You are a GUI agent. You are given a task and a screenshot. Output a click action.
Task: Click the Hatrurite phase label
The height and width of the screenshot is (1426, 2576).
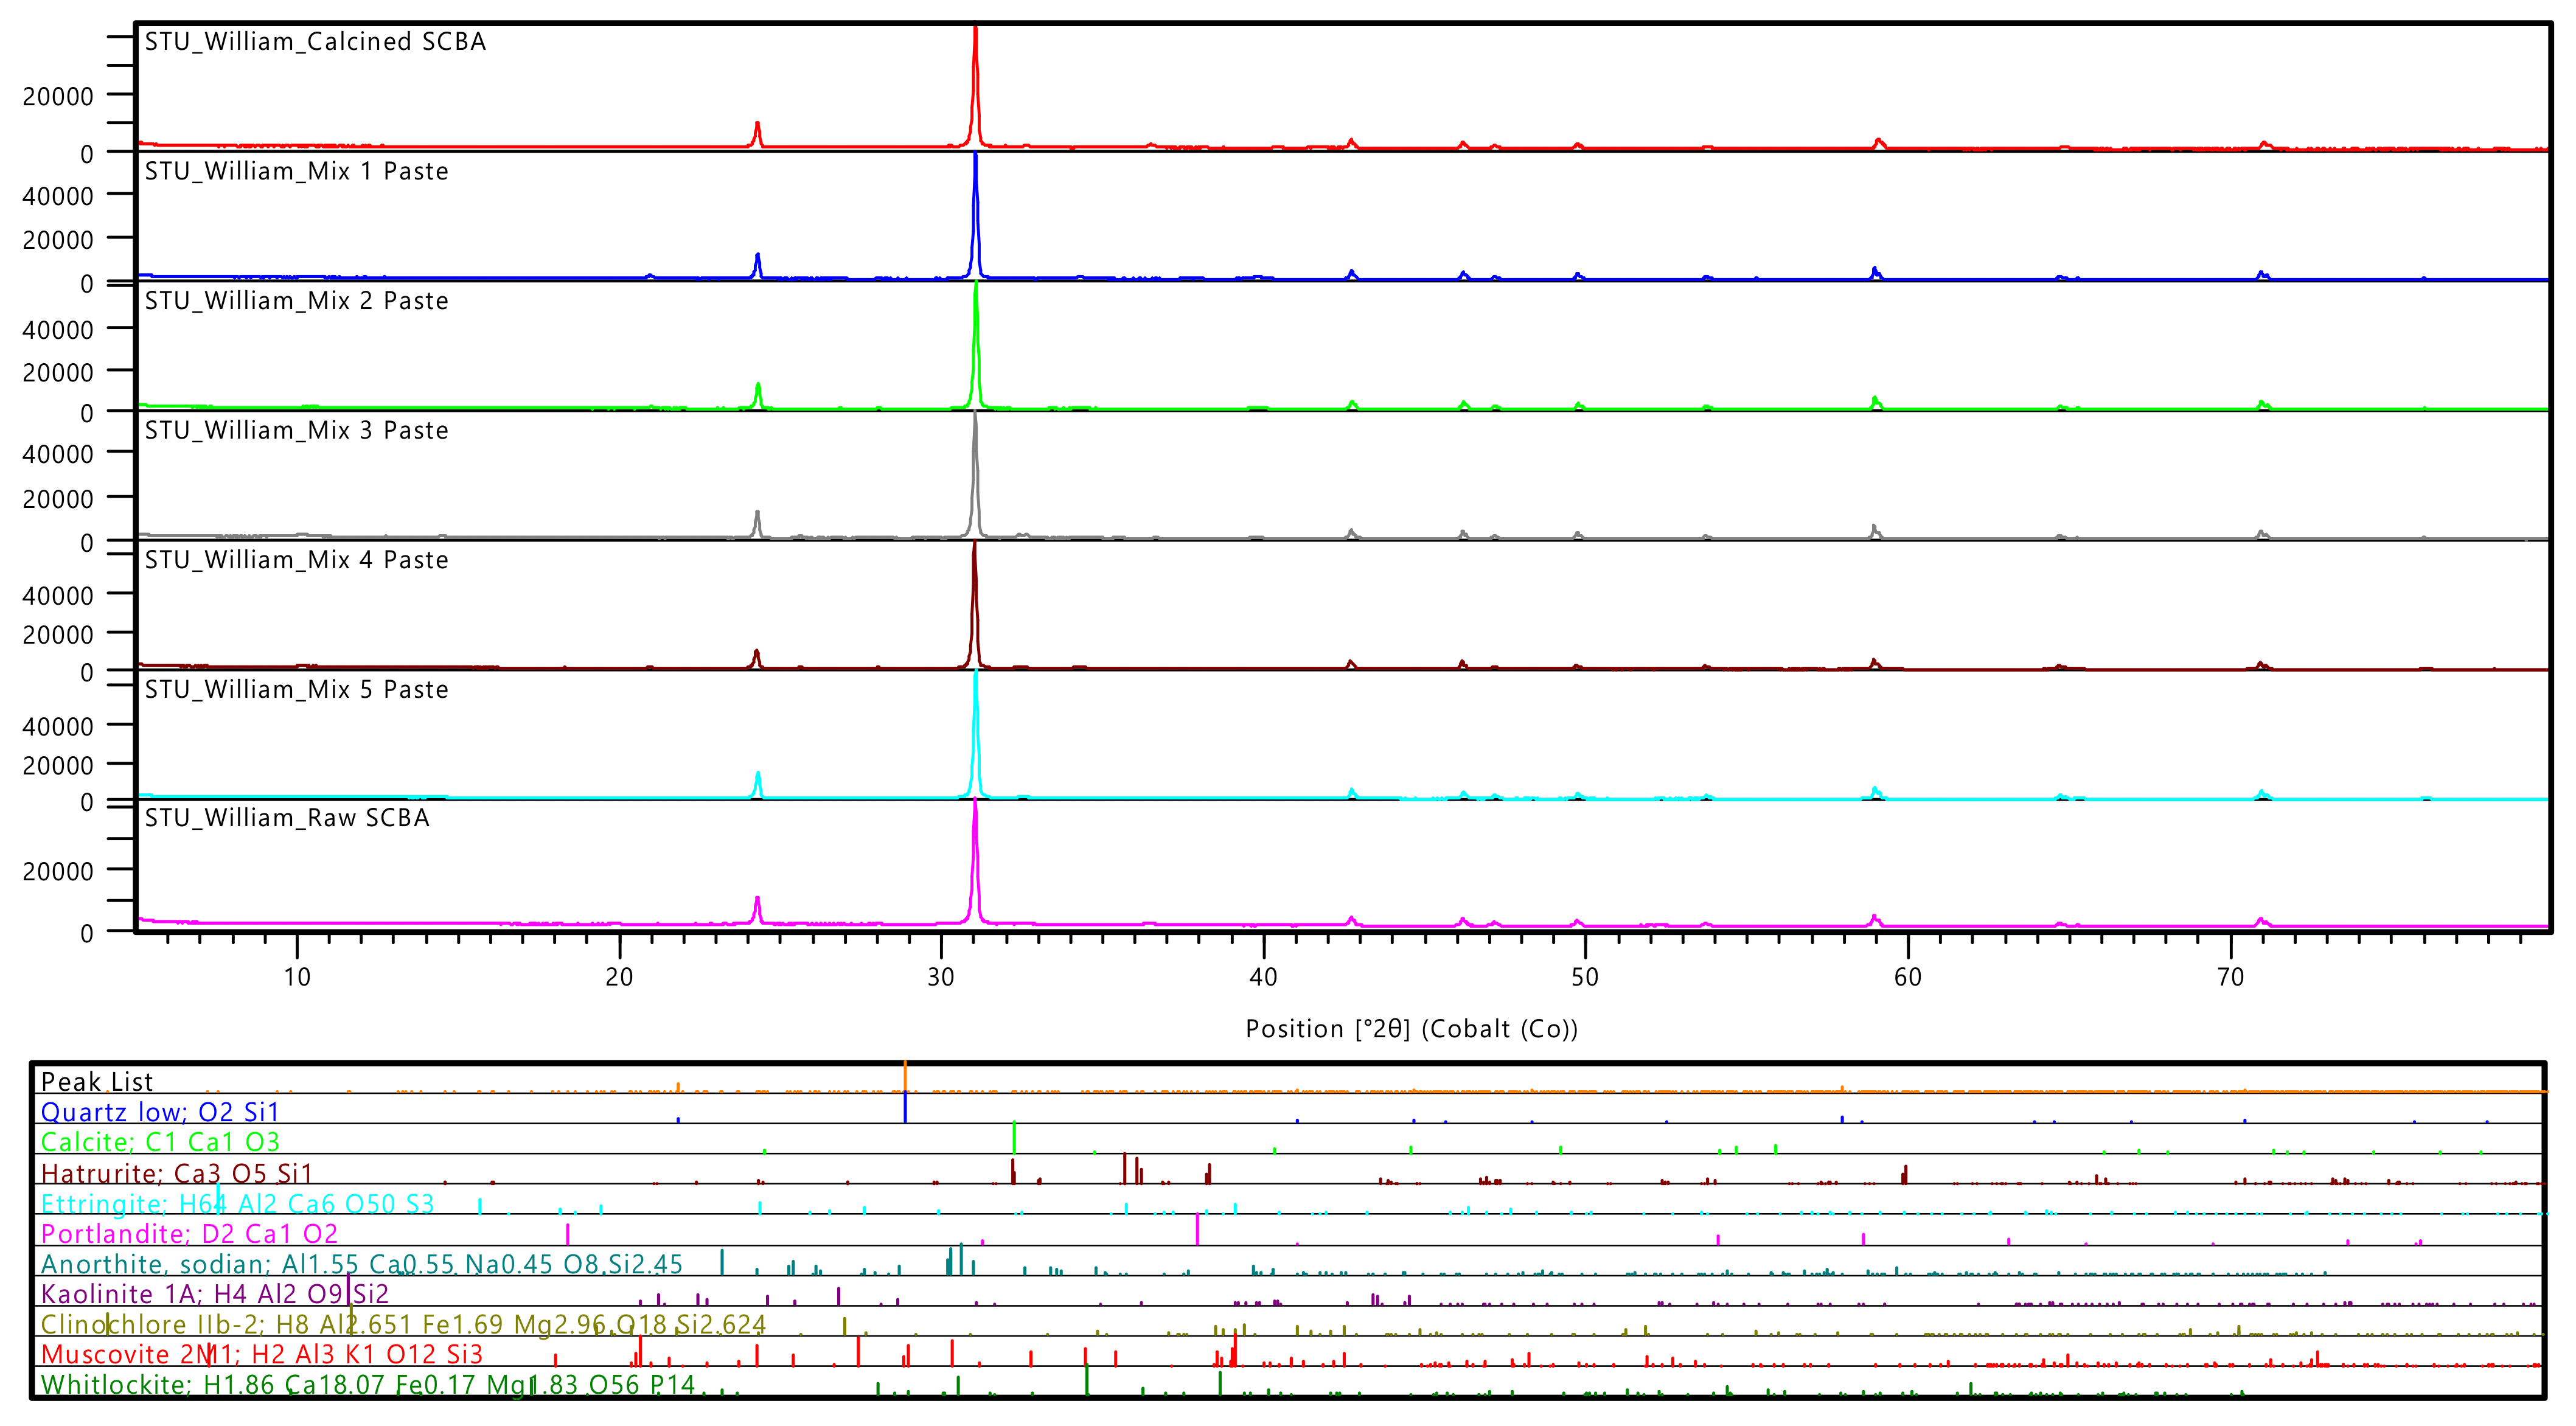(x=176, y=1172)
